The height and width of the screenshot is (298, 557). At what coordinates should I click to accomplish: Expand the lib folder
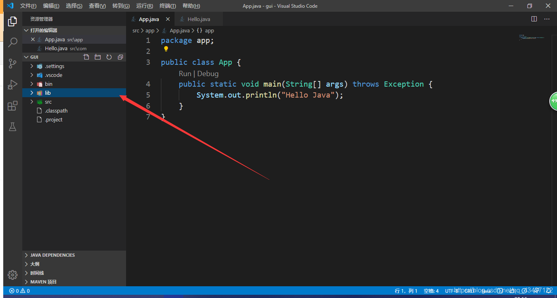click(32, 93)
